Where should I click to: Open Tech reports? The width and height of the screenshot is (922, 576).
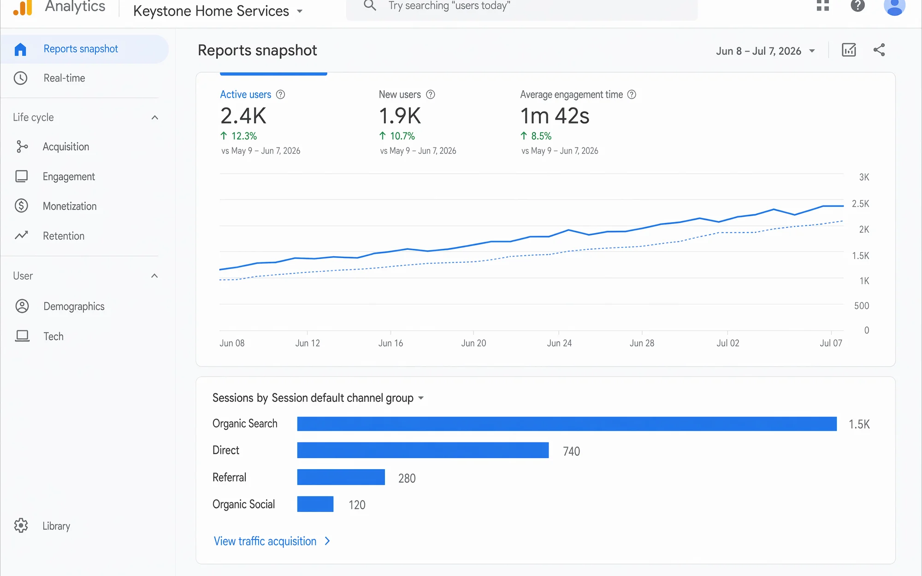[x=53, y=336]
